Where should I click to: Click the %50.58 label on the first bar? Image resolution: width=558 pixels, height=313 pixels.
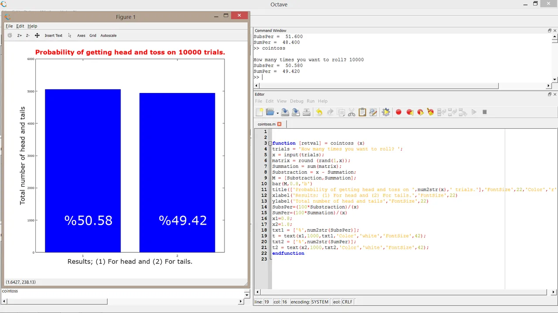pyautogui.click(x=88, y=220)
